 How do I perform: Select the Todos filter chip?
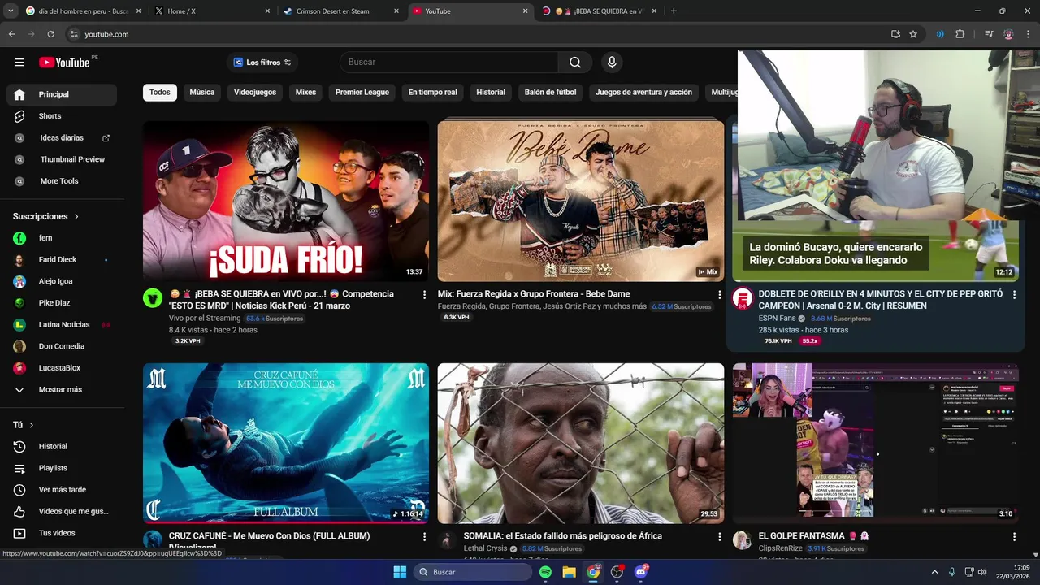coord(160,93)
